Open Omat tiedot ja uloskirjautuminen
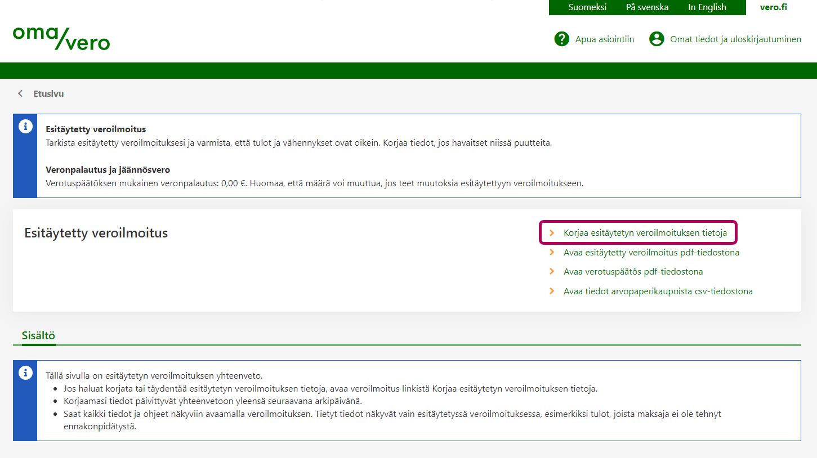This screenshot has width=817, height=458. coord(735,39)
